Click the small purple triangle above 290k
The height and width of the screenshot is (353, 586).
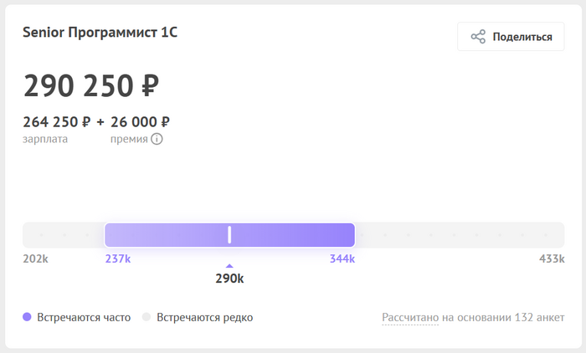click(x=229, y=266)
